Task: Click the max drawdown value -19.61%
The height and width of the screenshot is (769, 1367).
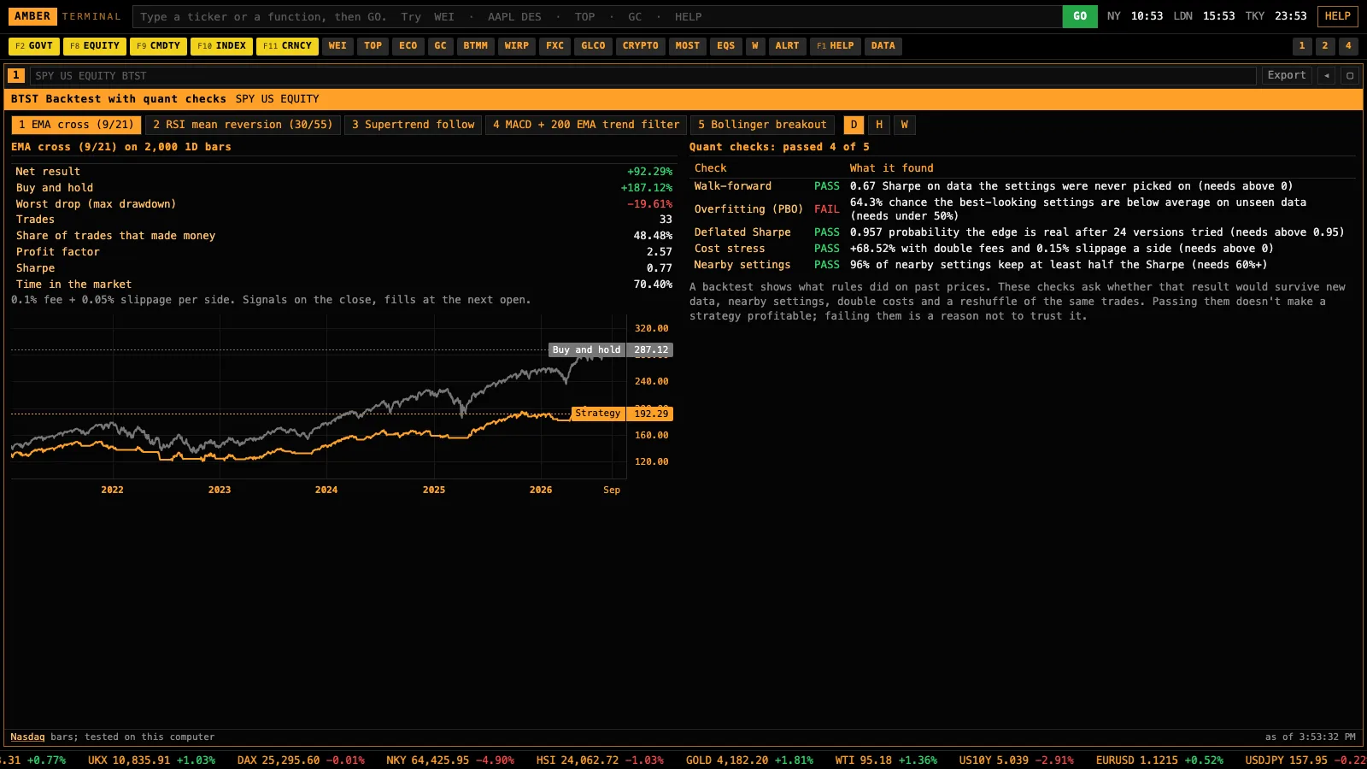Action: click(649, 204)
